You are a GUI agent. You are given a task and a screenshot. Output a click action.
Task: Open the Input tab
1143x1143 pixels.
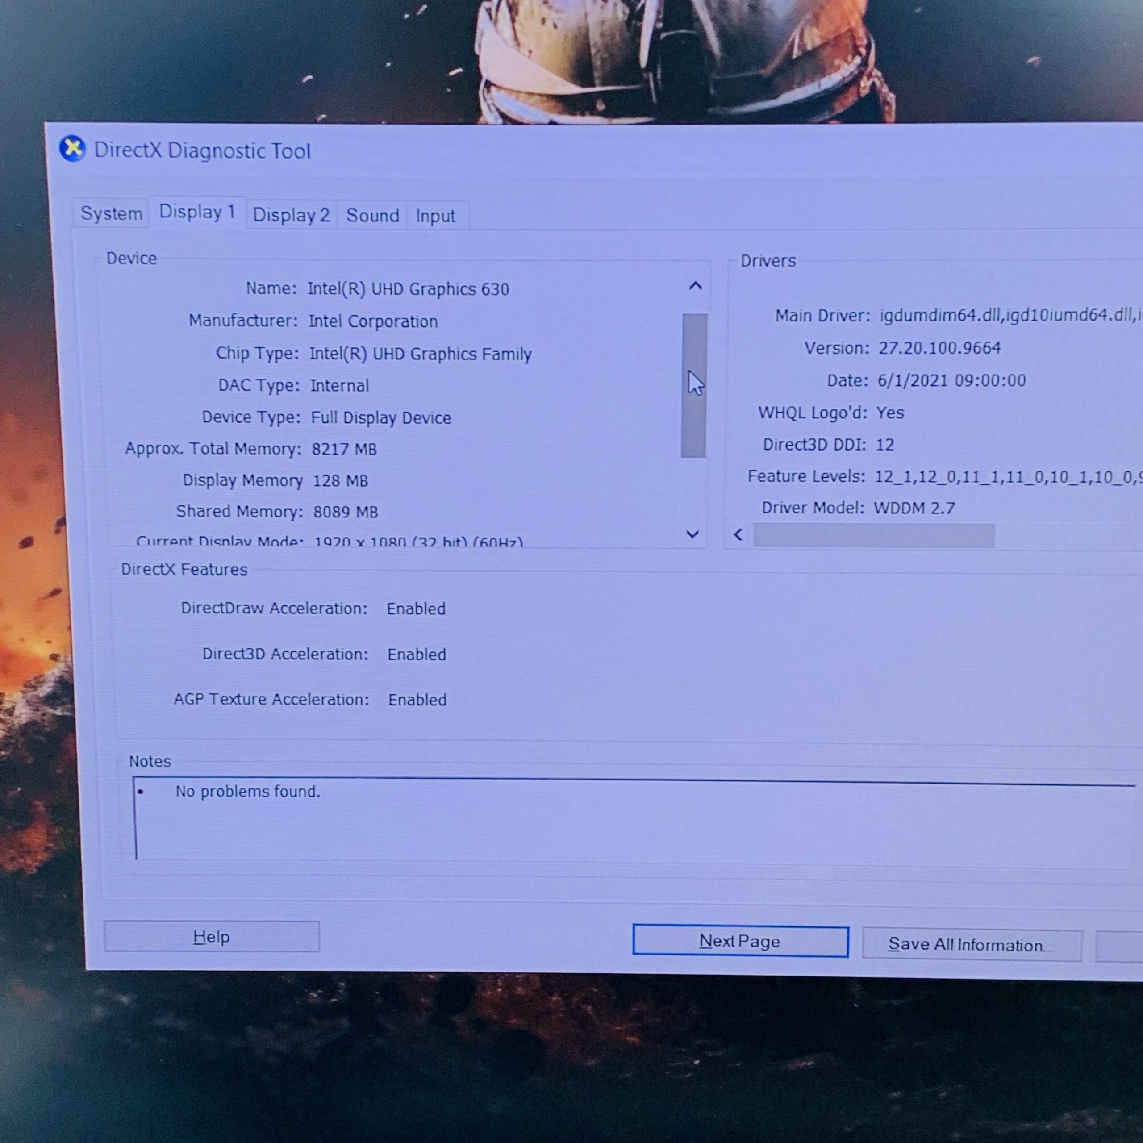pos(435,216)
